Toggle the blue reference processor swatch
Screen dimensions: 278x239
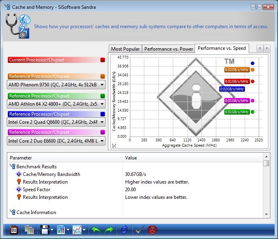pyautogui.click(x=102, y=114)
